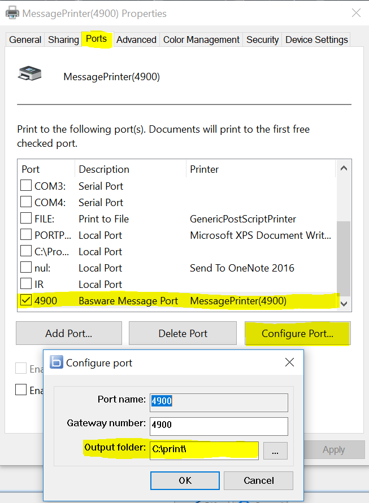Go to the Advanced tab
This screenshot has width=369, height=503.
tap(136, 40)
